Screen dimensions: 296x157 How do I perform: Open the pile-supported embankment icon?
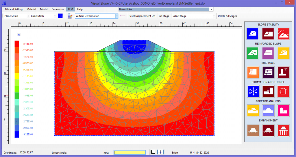coord(283,131)
